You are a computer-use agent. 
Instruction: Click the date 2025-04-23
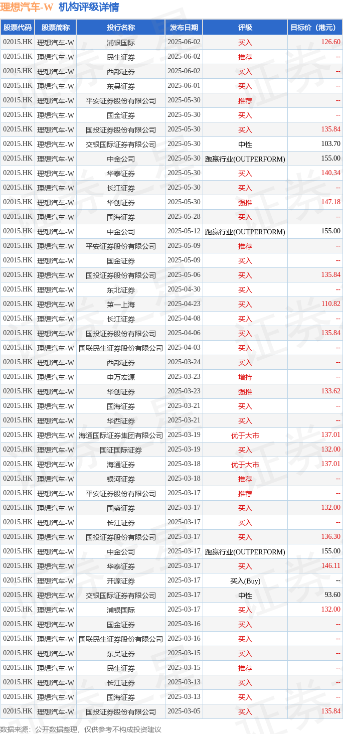pos(184,304)
